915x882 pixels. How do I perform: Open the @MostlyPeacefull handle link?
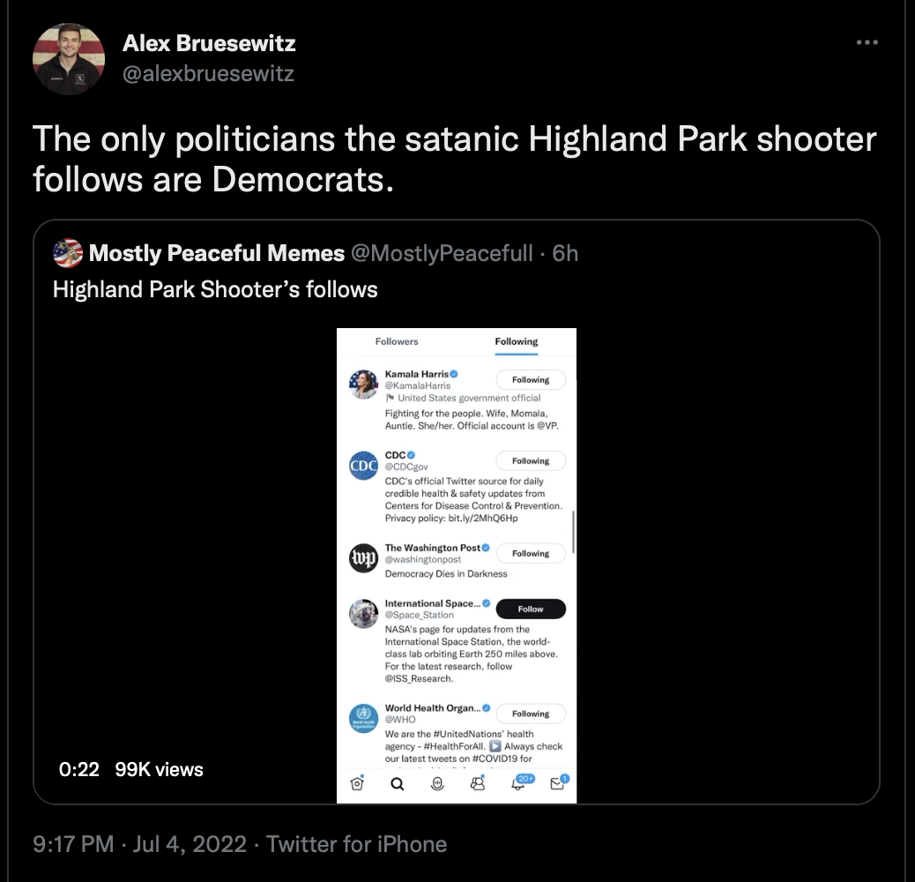pos(442,253)
